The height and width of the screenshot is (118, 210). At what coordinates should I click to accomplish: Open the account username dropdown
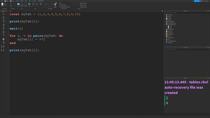coord(206,1)
